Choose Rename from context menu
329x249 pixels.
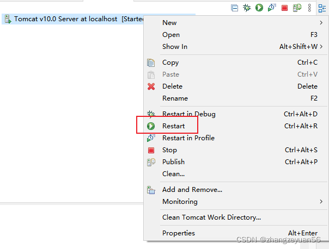[x=235, y=98]
